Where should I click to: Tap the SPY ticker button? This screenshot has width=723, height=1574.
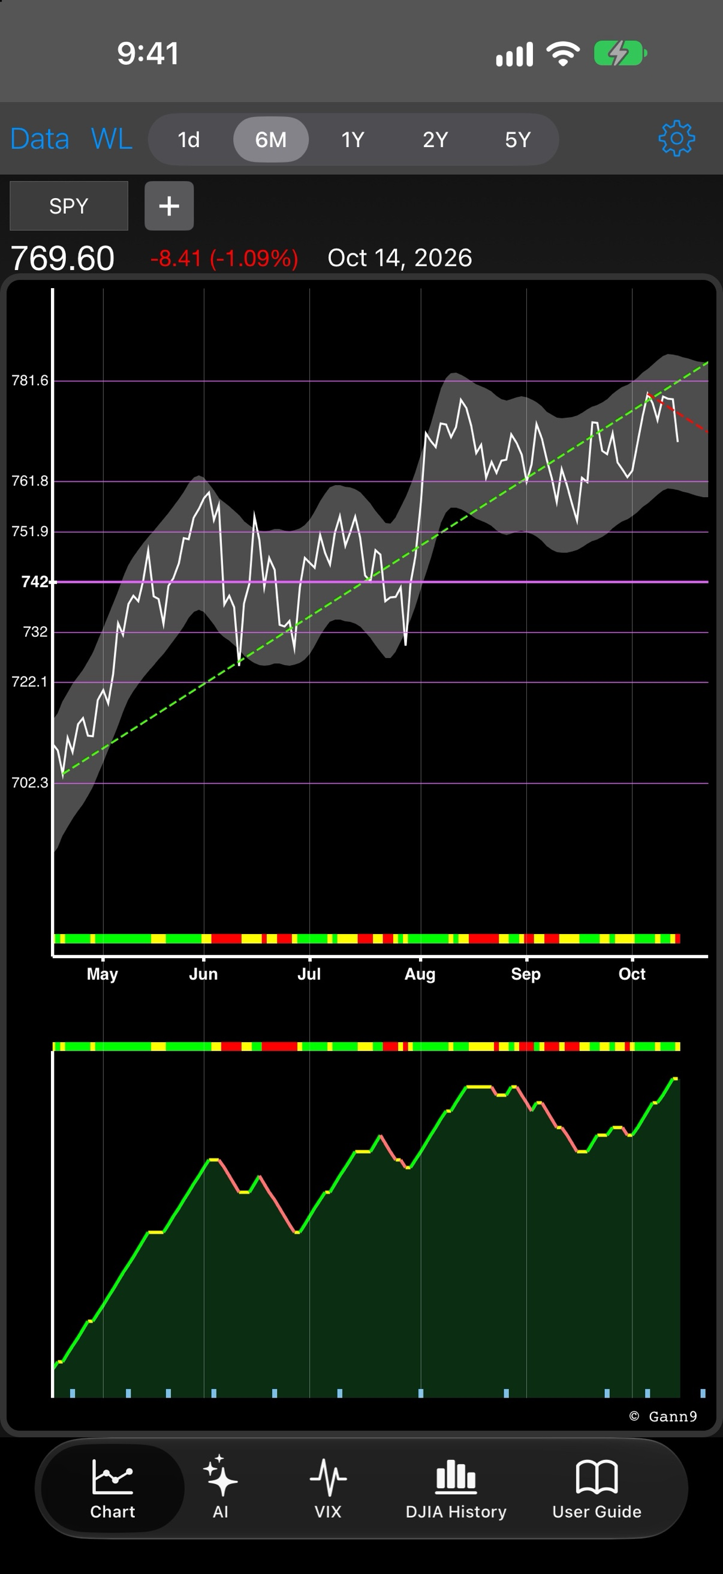coord(69,206)
